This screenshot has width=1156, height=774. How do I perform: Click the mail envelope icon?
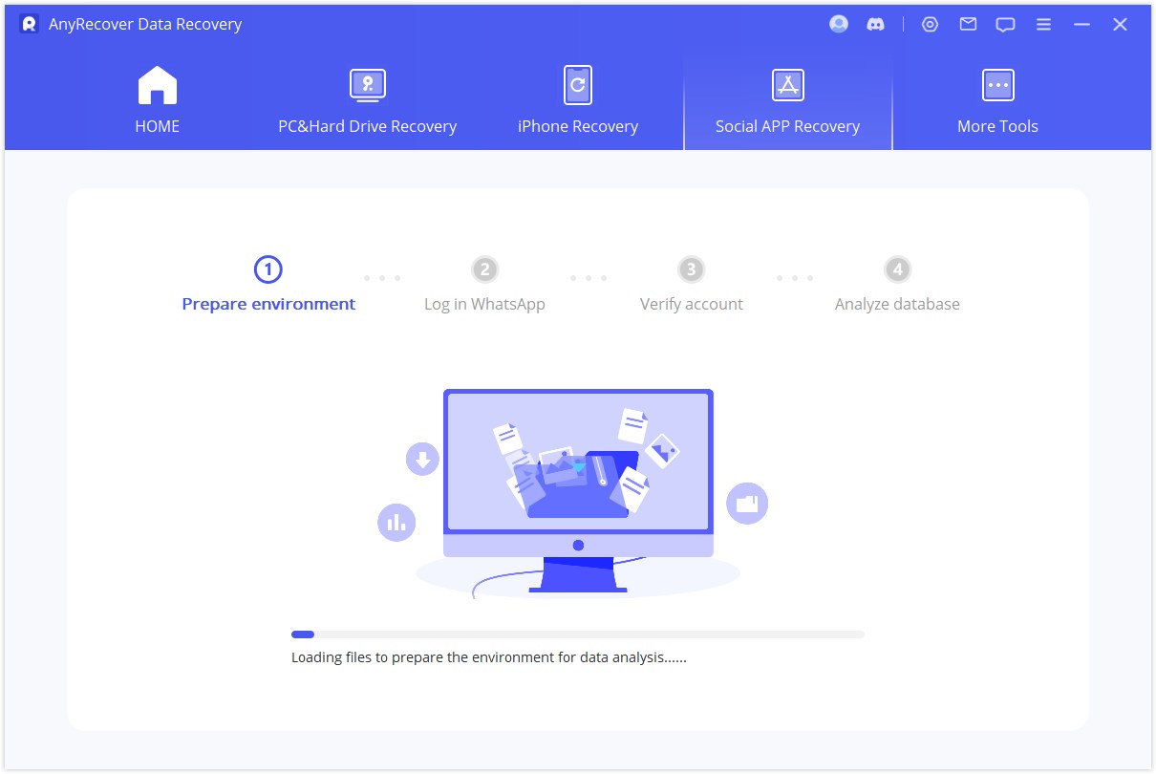(968, 24)
